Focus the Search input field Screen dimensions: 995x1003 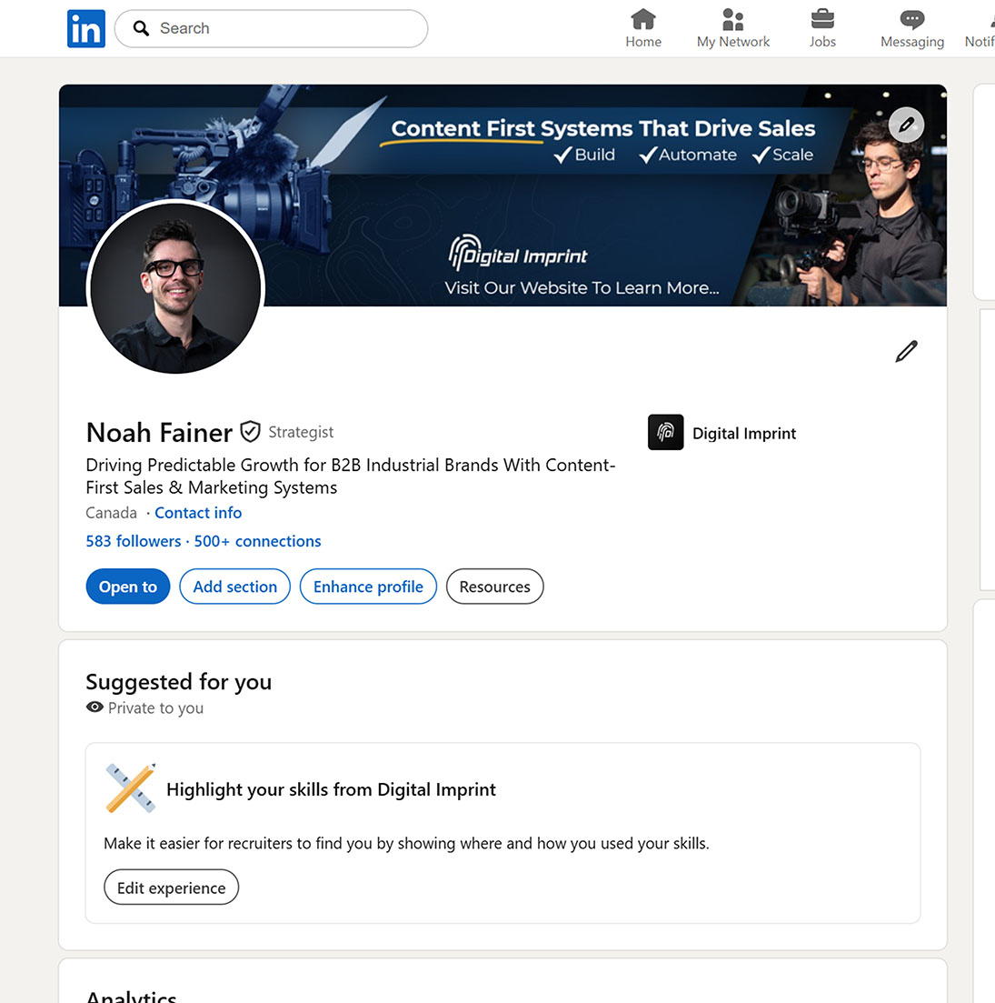tap(271, 29)
